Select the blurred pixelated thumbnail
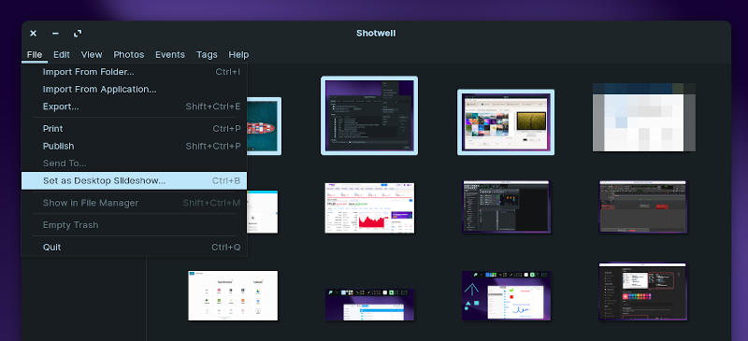This screenshot has width=748, height=341. click(644, 118)
